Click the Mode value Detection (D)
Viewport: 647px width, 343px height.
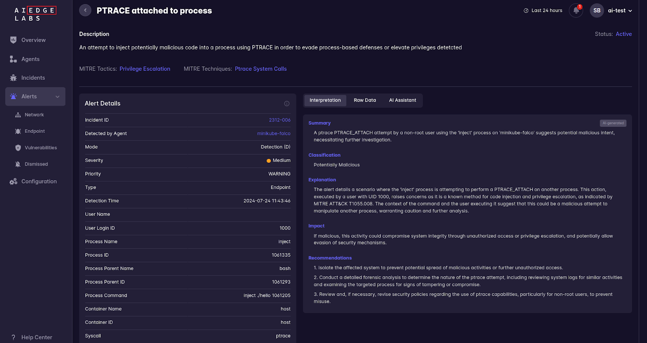(x=276, y=147)
